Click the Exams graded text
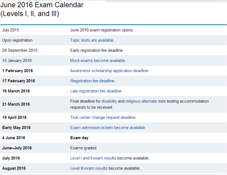 tap(83, 148)
